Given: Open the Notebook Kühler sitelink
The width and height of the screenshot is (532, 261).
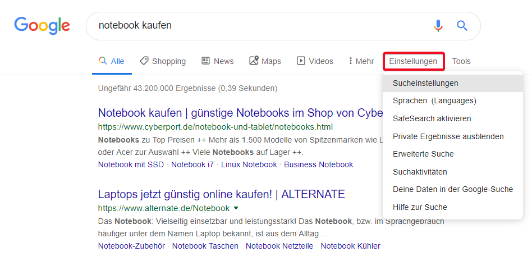Looking at the screenshot, I should click(x=351, y=246).
